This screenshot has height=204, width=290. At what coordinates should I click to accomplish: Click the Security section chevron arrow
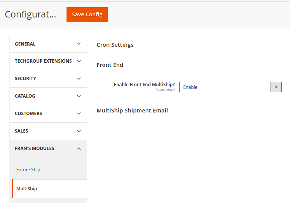79,79
